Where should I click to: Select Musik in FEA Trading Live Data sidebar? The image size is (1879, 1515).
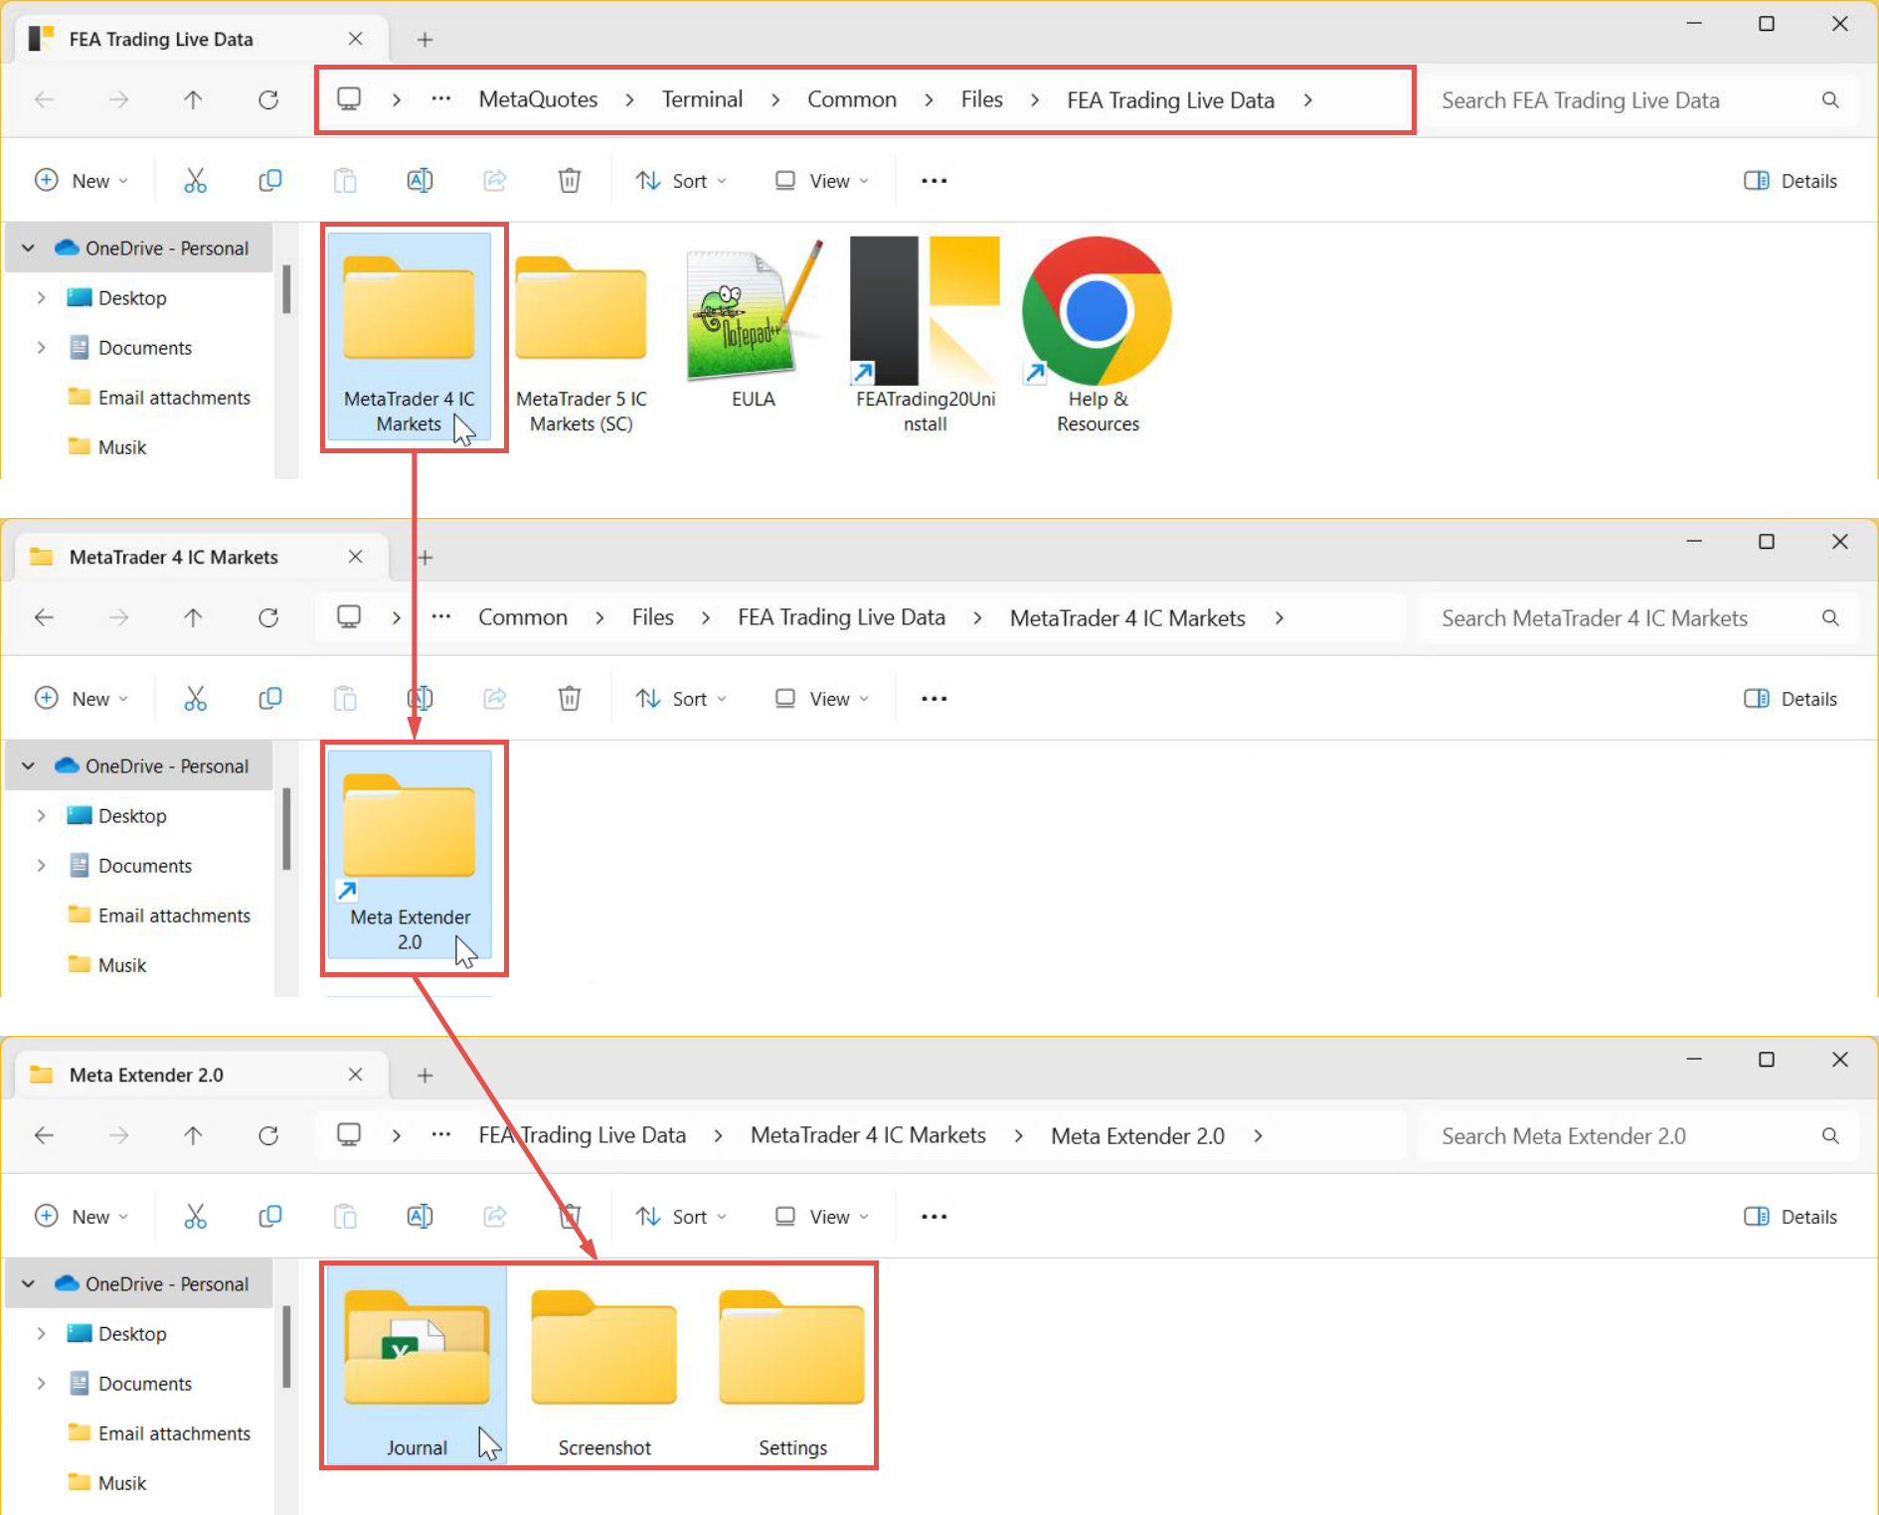pos(121,447)
